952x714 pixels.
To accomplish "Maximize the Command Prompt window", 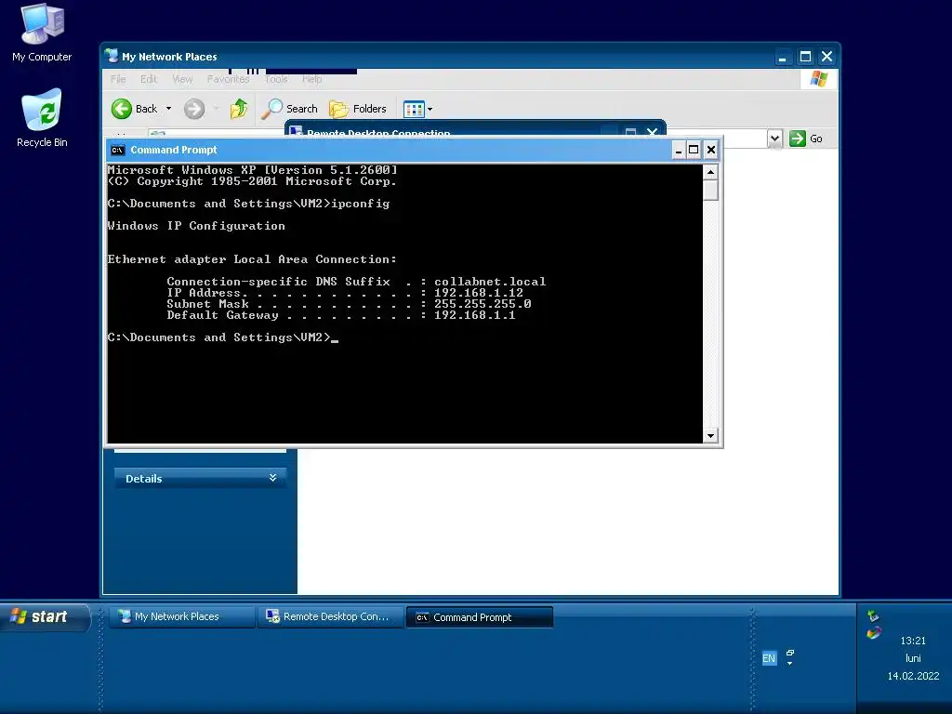I will (x=694, y=150).
